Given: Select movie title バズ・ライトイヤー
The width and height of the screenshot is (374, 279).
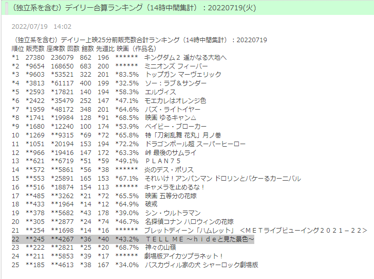Looking at the screenshot, I should click(173, 110).
